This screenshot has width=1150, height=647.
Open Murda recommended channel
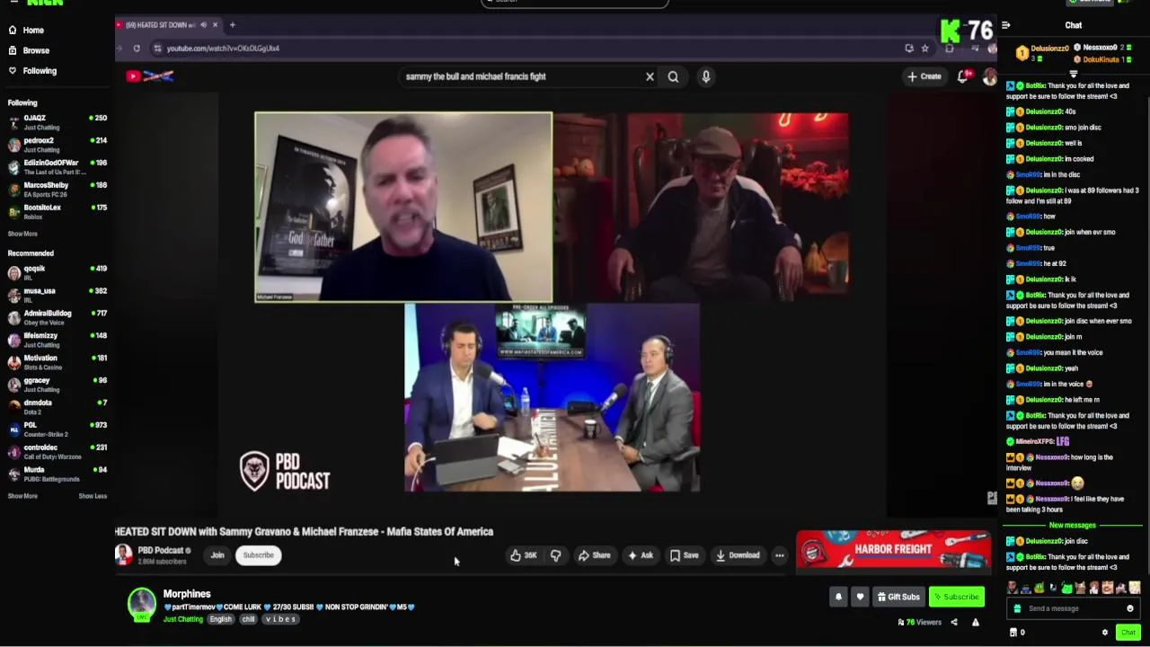click(56, 474)
